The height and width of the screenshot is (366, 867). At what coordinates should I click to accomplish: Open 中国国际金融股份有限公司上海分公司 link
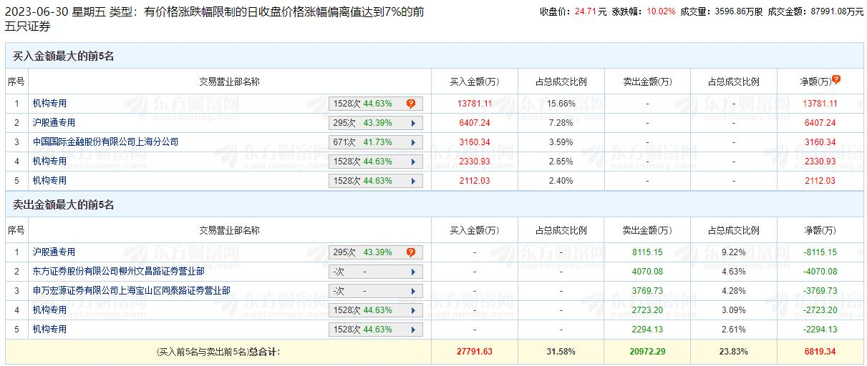click(x=105, y=142)
